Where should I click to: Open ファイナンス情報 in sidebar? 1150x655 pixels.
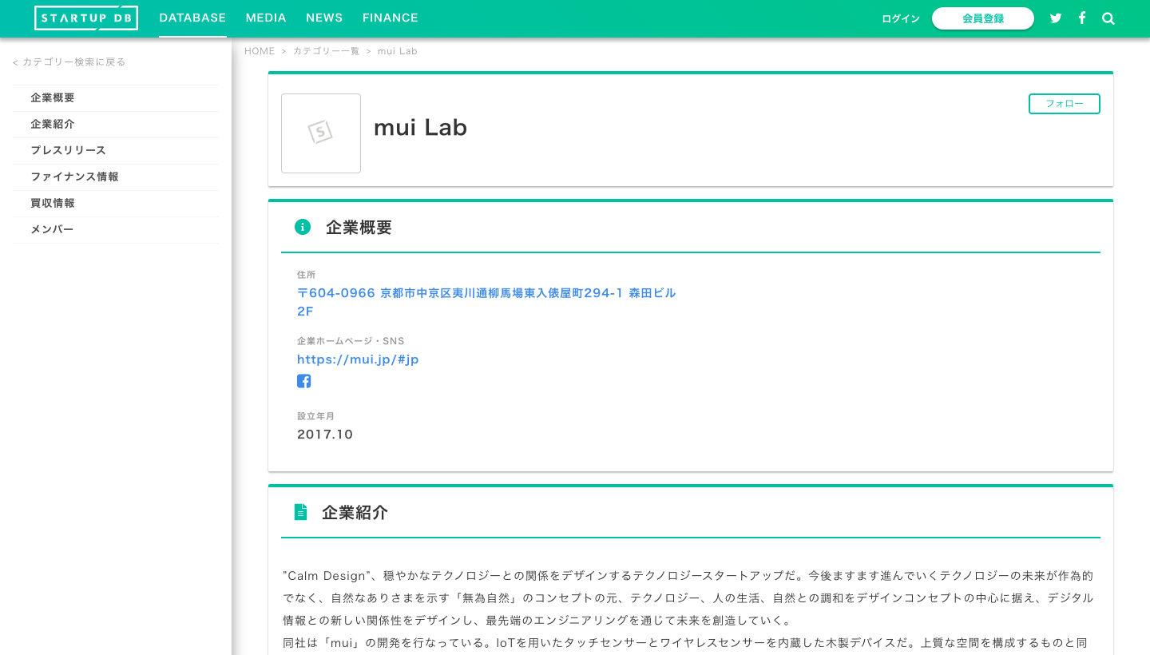pyautogui.click(x=116, y=177)
